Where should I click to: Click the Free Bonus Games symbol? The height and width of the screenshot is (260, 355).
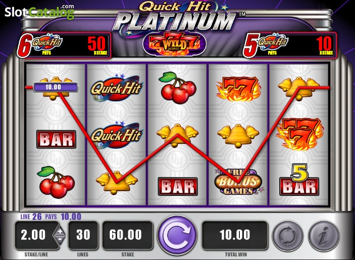point(238,182)
